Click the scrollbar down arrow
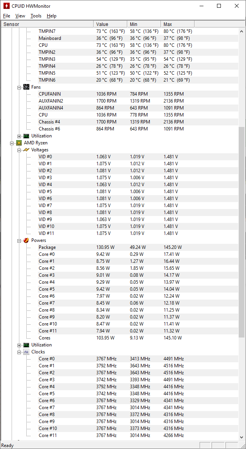 (242, 437)
